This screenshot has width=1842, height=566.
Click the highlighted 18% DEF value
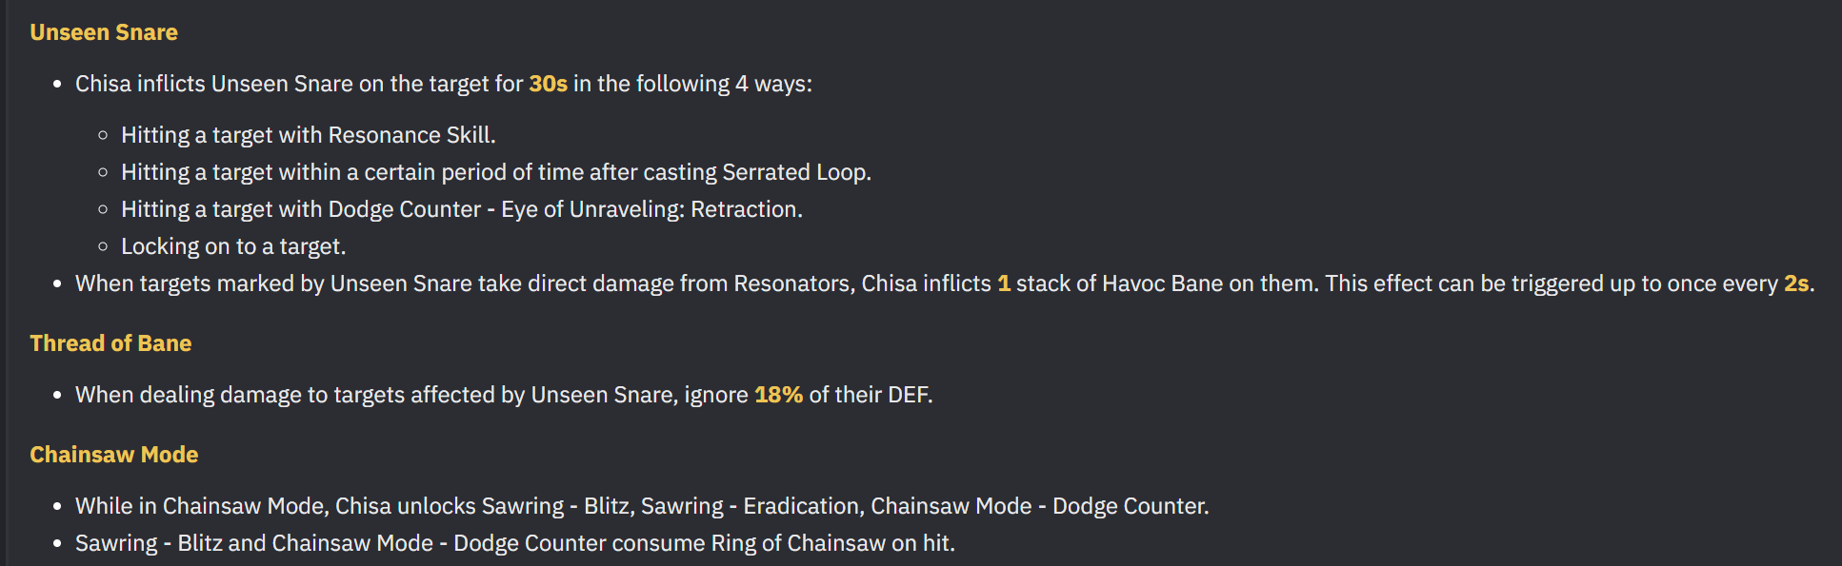(x=778, y=395)
